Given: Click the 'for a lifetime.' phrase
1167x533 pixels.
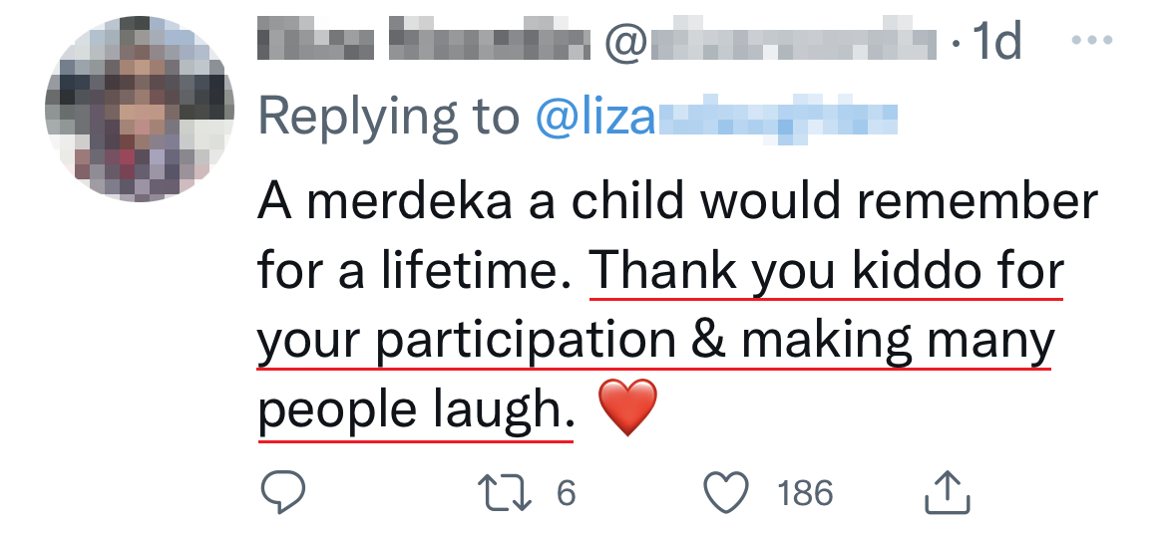Looking at the screenshot, I should tap(420, 271).
